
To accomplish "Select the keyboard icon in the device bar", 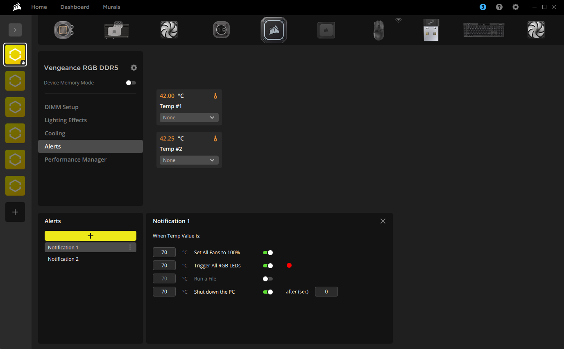I will pyautogui.click(x=483, y=30).
